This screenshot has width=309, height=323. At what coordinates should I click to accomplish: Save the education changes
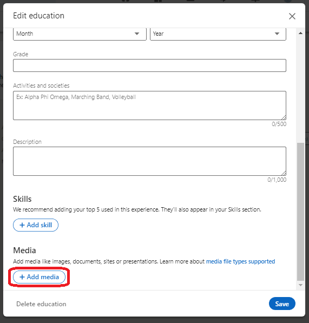pos(282,304)
